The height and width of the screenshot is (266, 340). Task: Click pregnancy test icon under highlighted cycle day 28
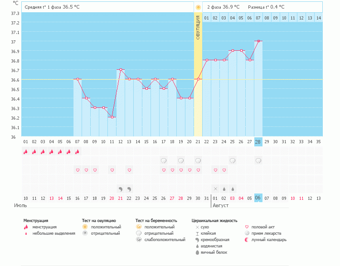[258, 160]
